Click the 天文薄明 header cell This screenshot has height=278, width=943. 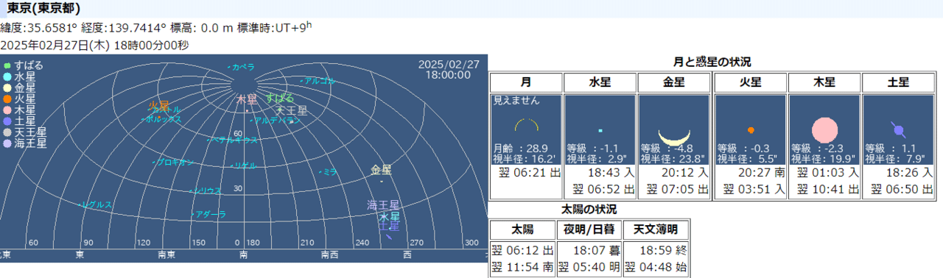(656, 229)
